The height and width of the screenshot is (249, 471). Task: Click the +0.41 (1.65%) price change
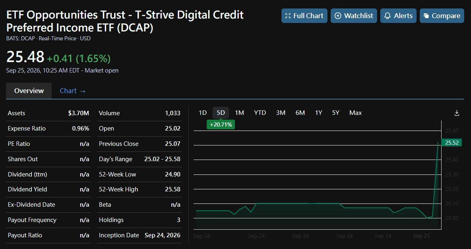[79, 58]
